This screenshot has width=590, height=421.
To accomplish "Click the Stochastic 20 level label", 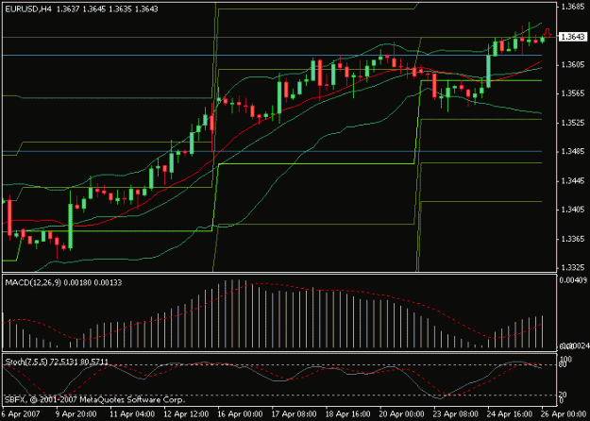I will 563,395.
